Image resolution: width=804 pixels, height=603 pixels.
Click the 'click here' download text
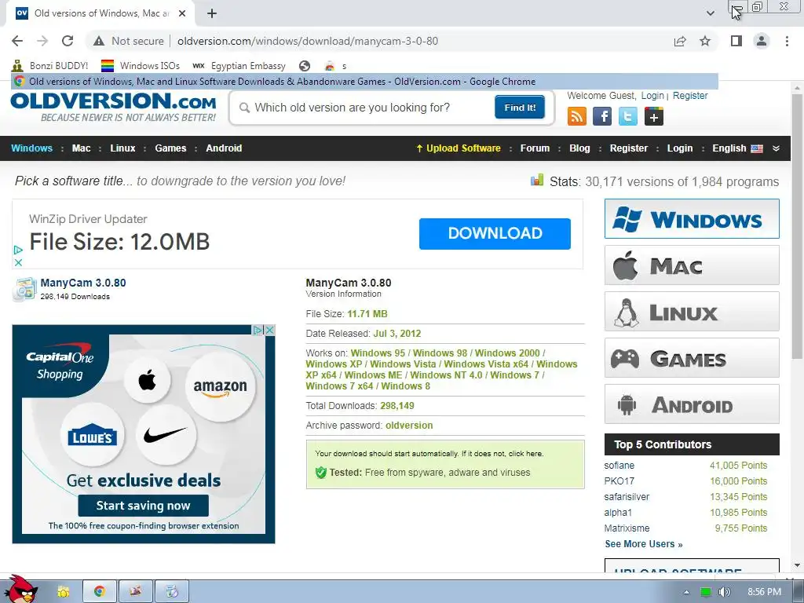525,454
